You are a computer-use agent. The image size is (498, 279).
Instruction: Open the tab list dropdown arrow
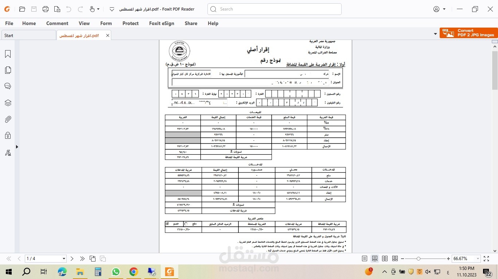[435, 34]
